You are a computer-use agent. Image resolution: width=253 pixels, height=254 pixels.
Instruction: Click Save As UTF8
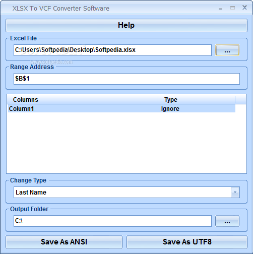click(187, 242)
